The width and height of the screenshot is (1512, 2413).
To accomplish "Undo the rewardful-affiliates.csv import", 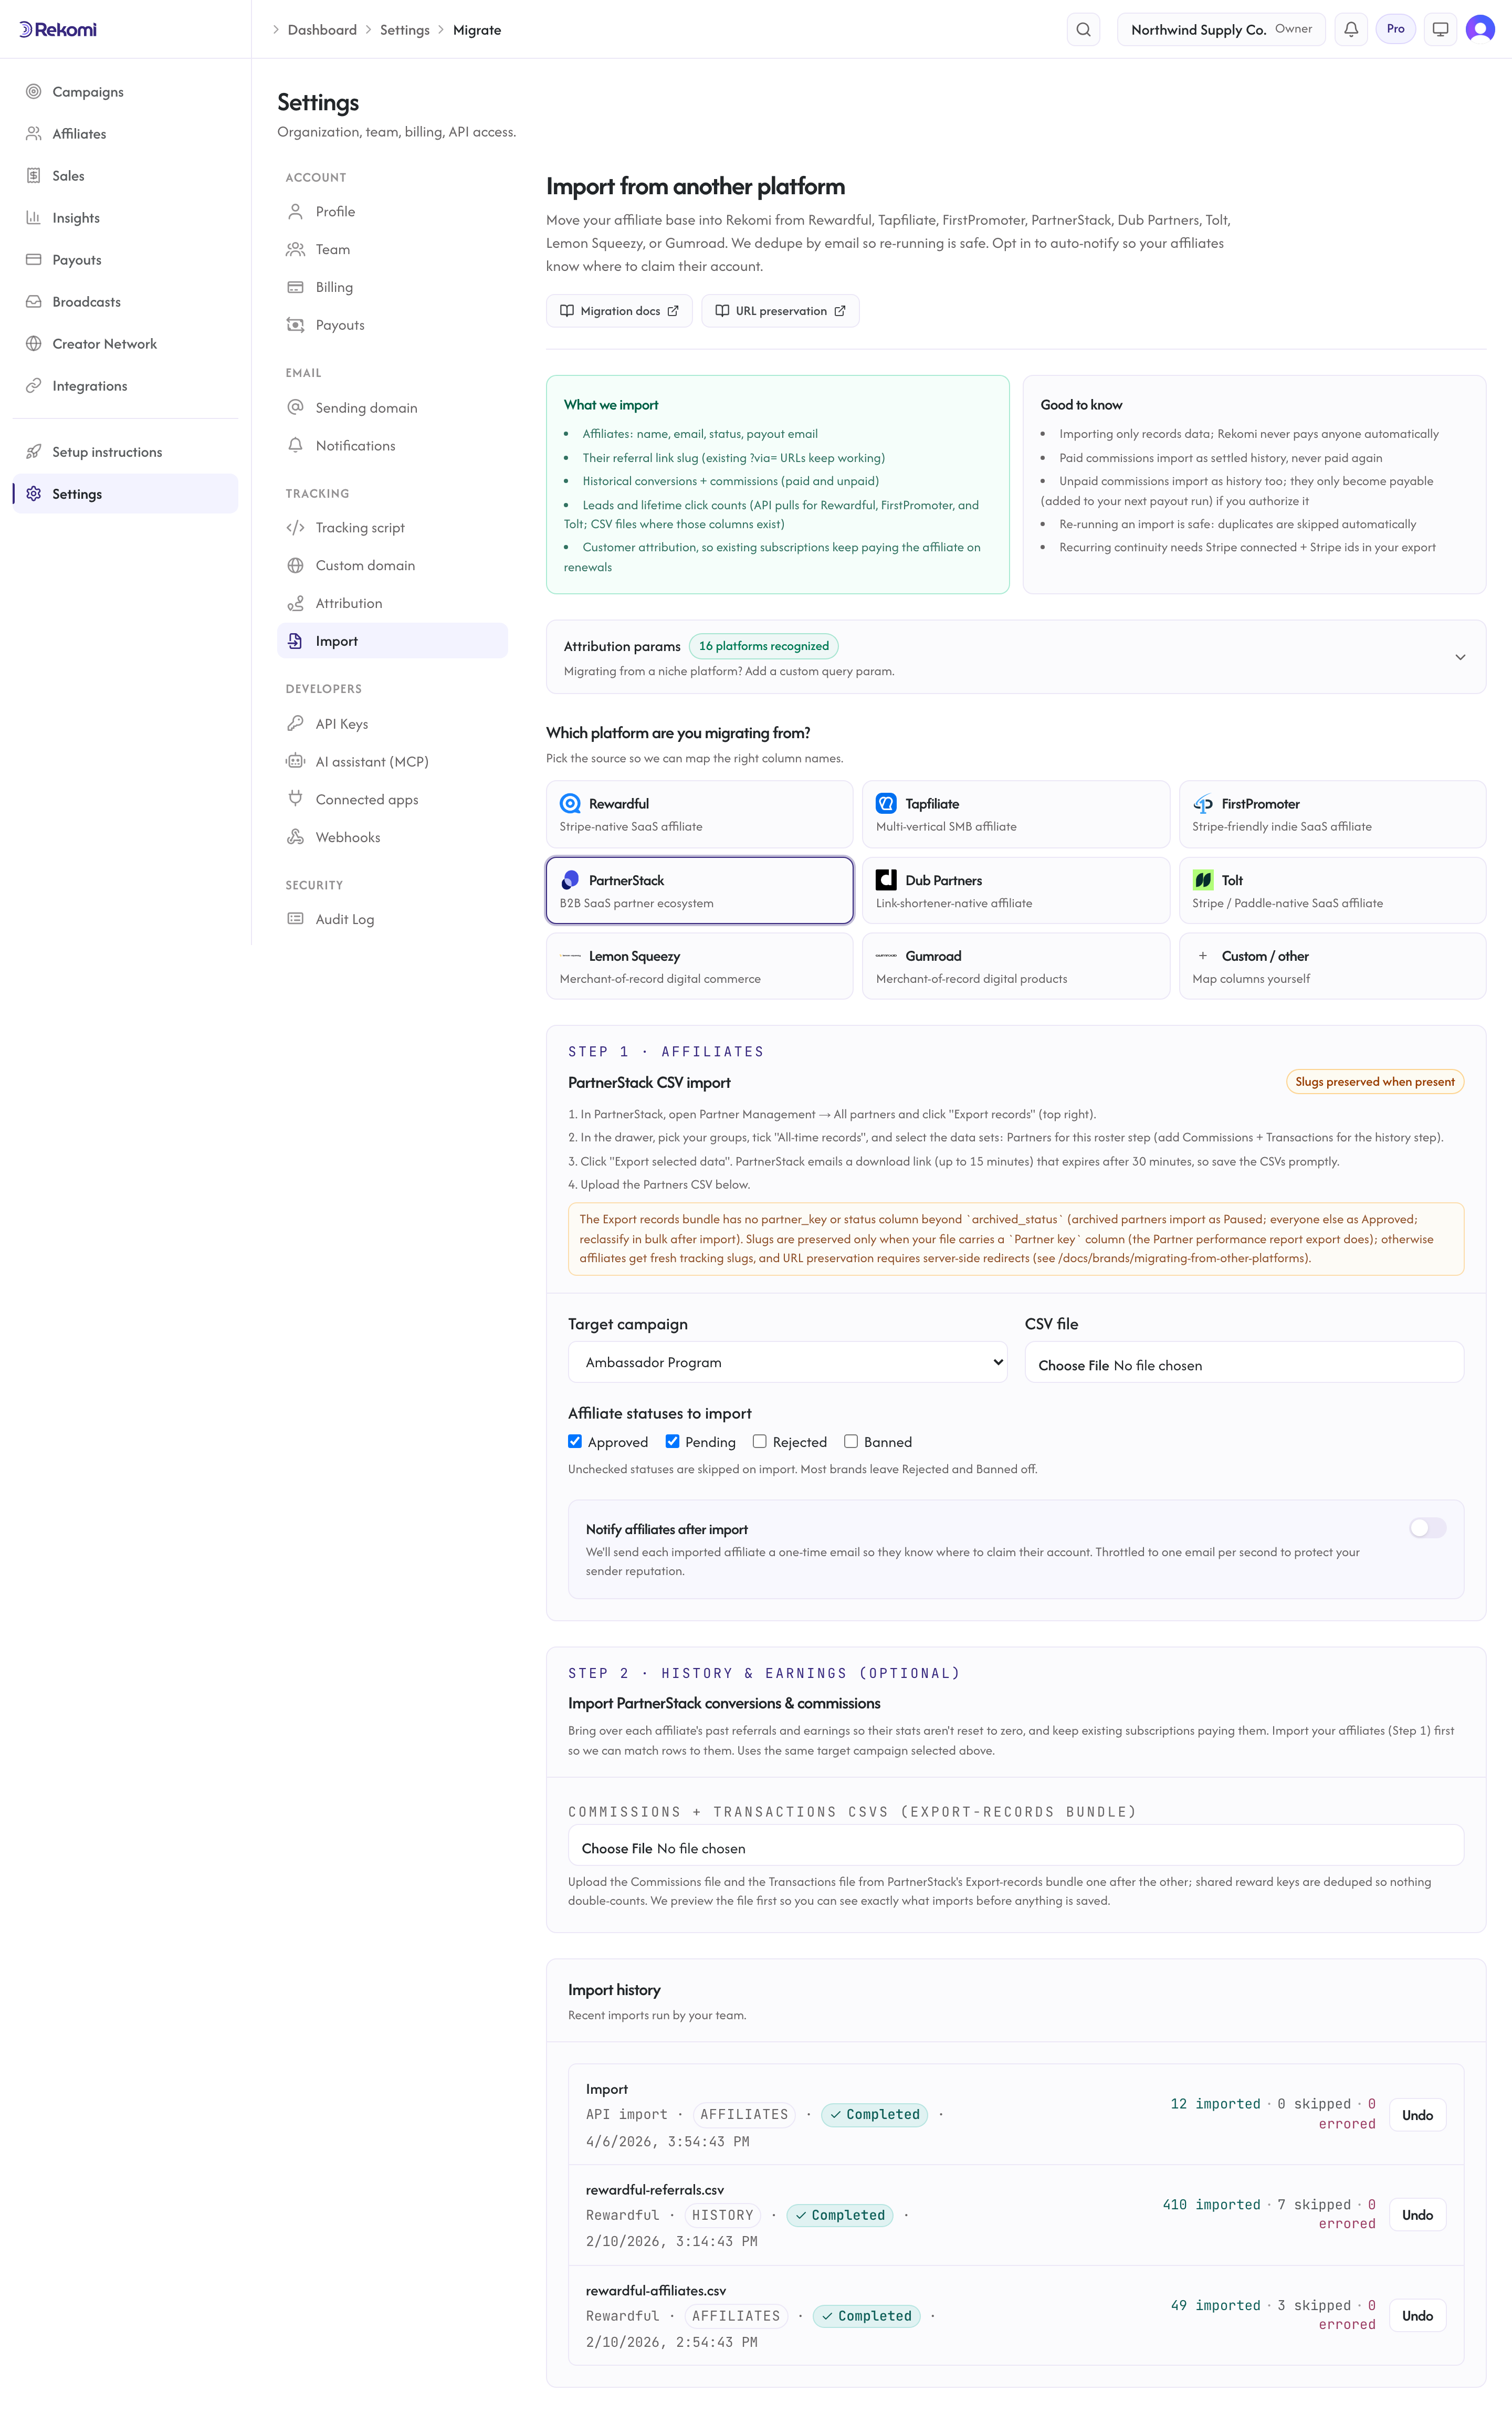I will coord(1417,2316).
